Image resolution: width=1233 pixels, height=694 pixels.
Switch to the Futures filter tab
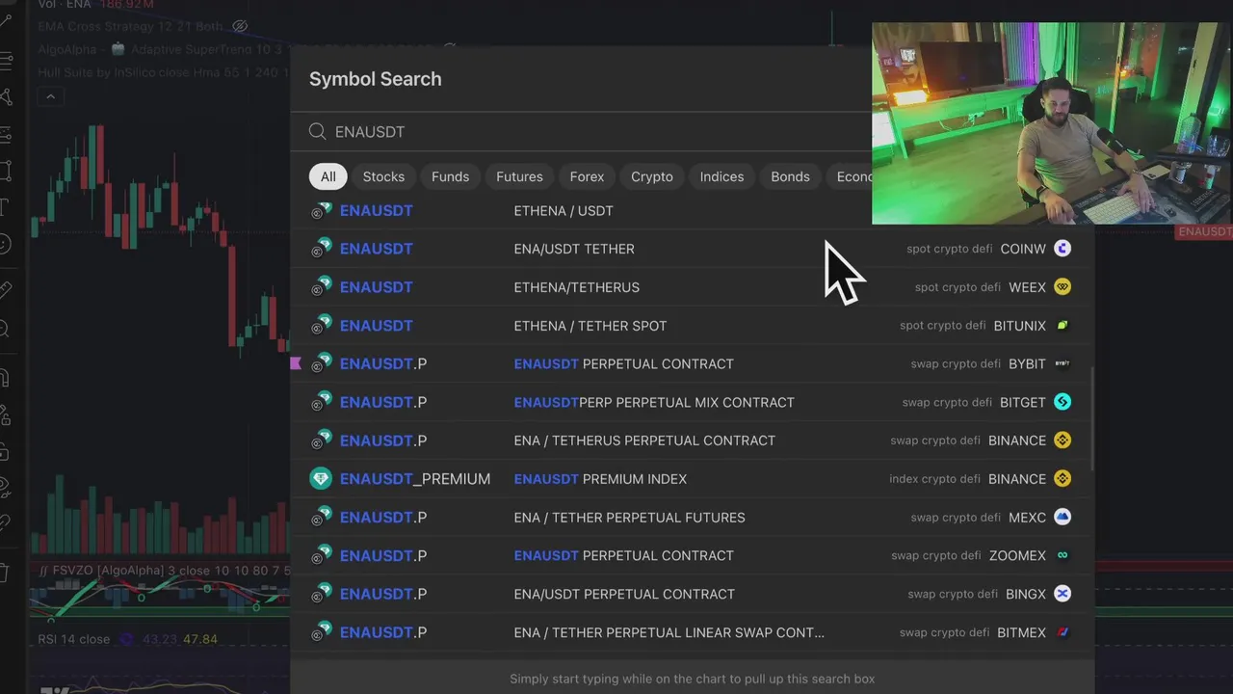tap(519, 176)
